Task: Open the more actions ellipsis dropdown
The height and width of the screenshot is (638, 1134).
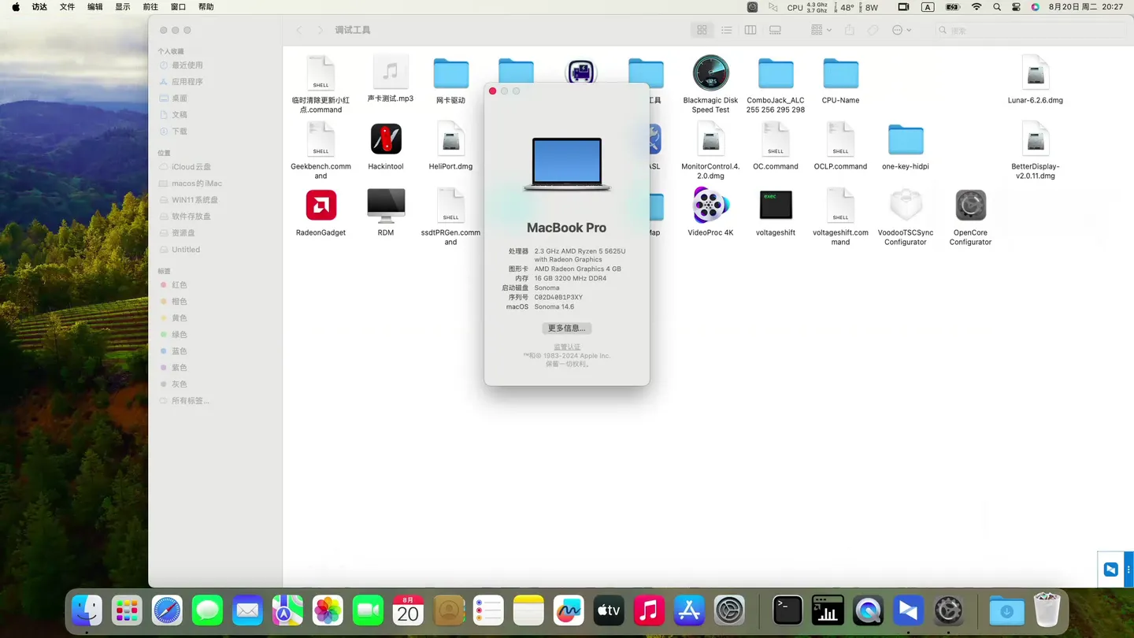Action: 902,30
